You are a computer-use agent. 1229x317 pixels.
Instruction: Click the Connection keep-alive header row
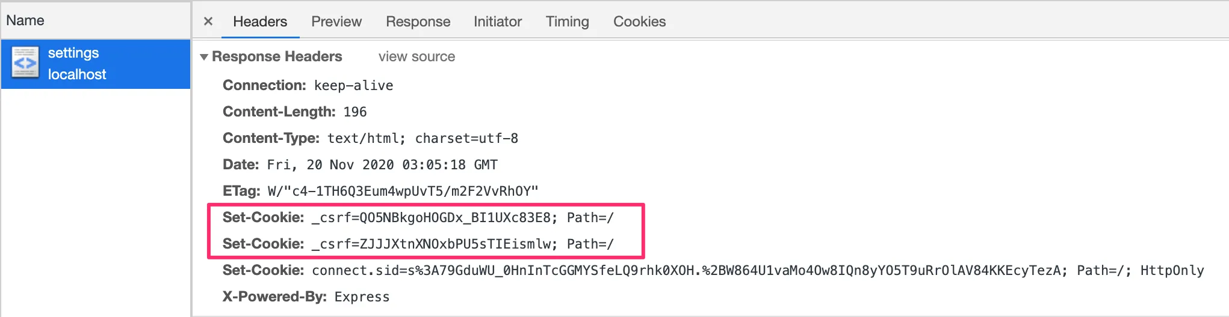point(308,85)
